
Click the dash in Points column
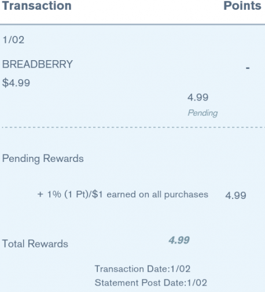click(248, 68)
